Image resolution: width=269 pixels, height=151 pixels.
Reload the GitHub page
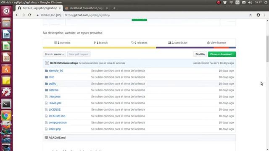[30, 15]
